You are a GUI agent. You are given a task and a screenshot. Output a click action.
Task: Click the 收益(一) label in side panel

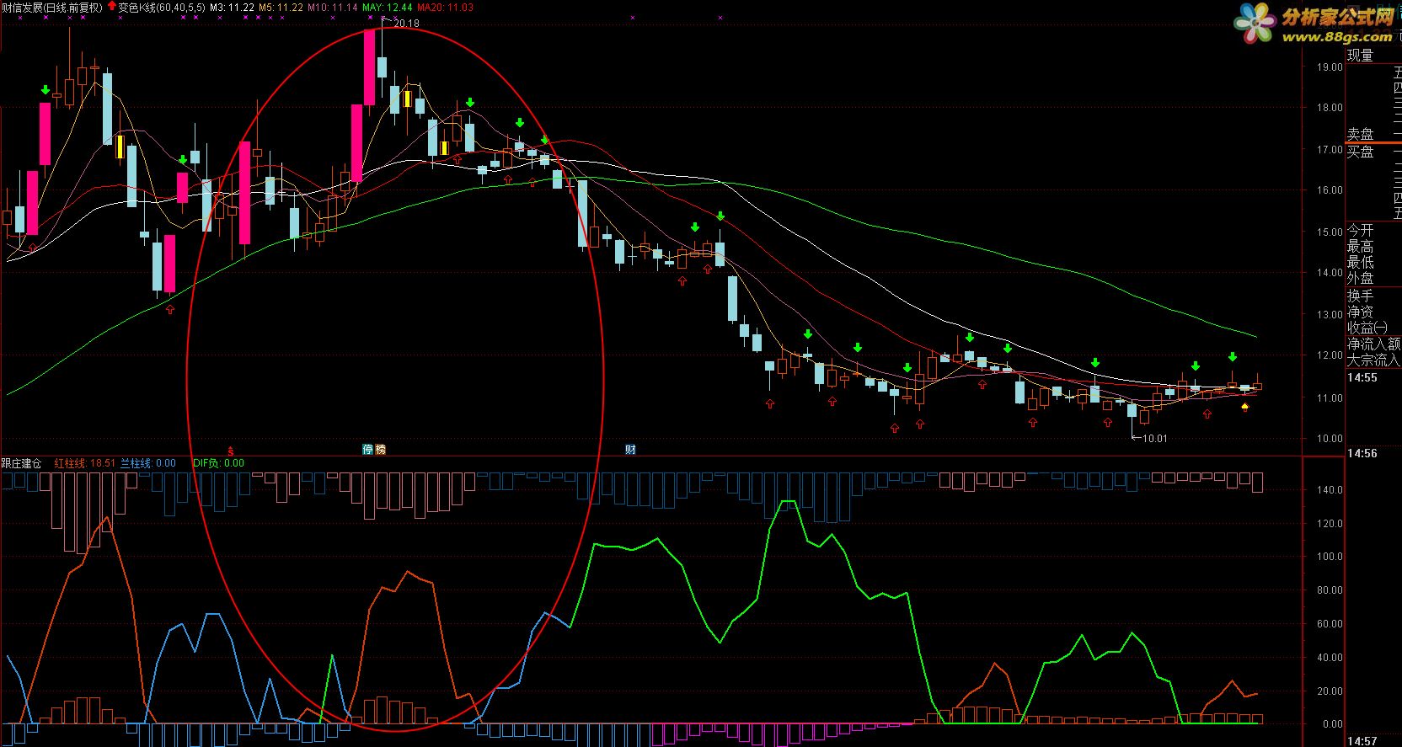(1366, 328)
